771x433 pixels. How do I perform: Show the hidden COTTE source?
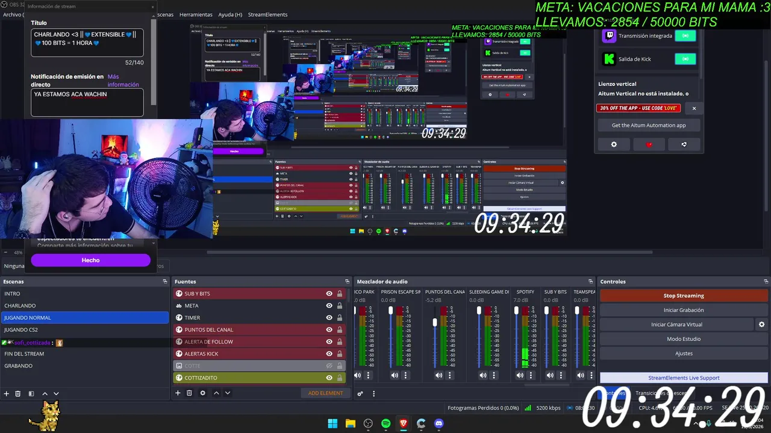[x=329, y=366]
